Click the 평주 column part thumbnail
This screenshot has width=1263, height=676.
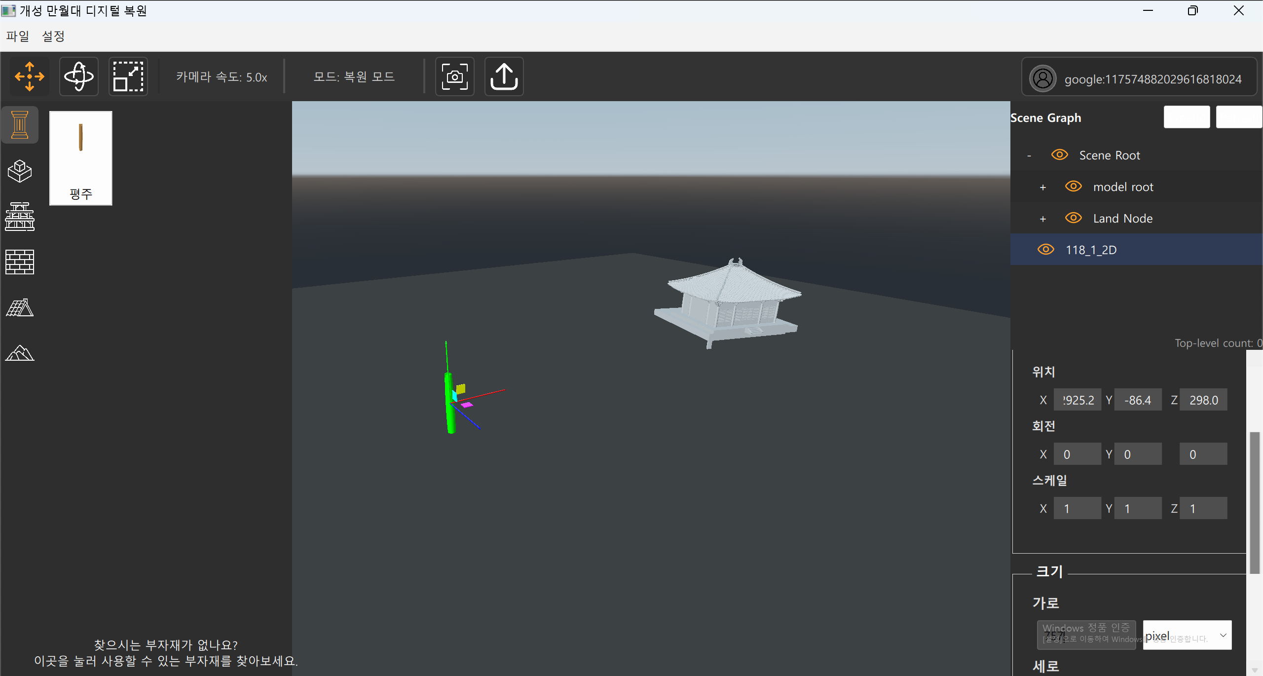click(81, 158)
